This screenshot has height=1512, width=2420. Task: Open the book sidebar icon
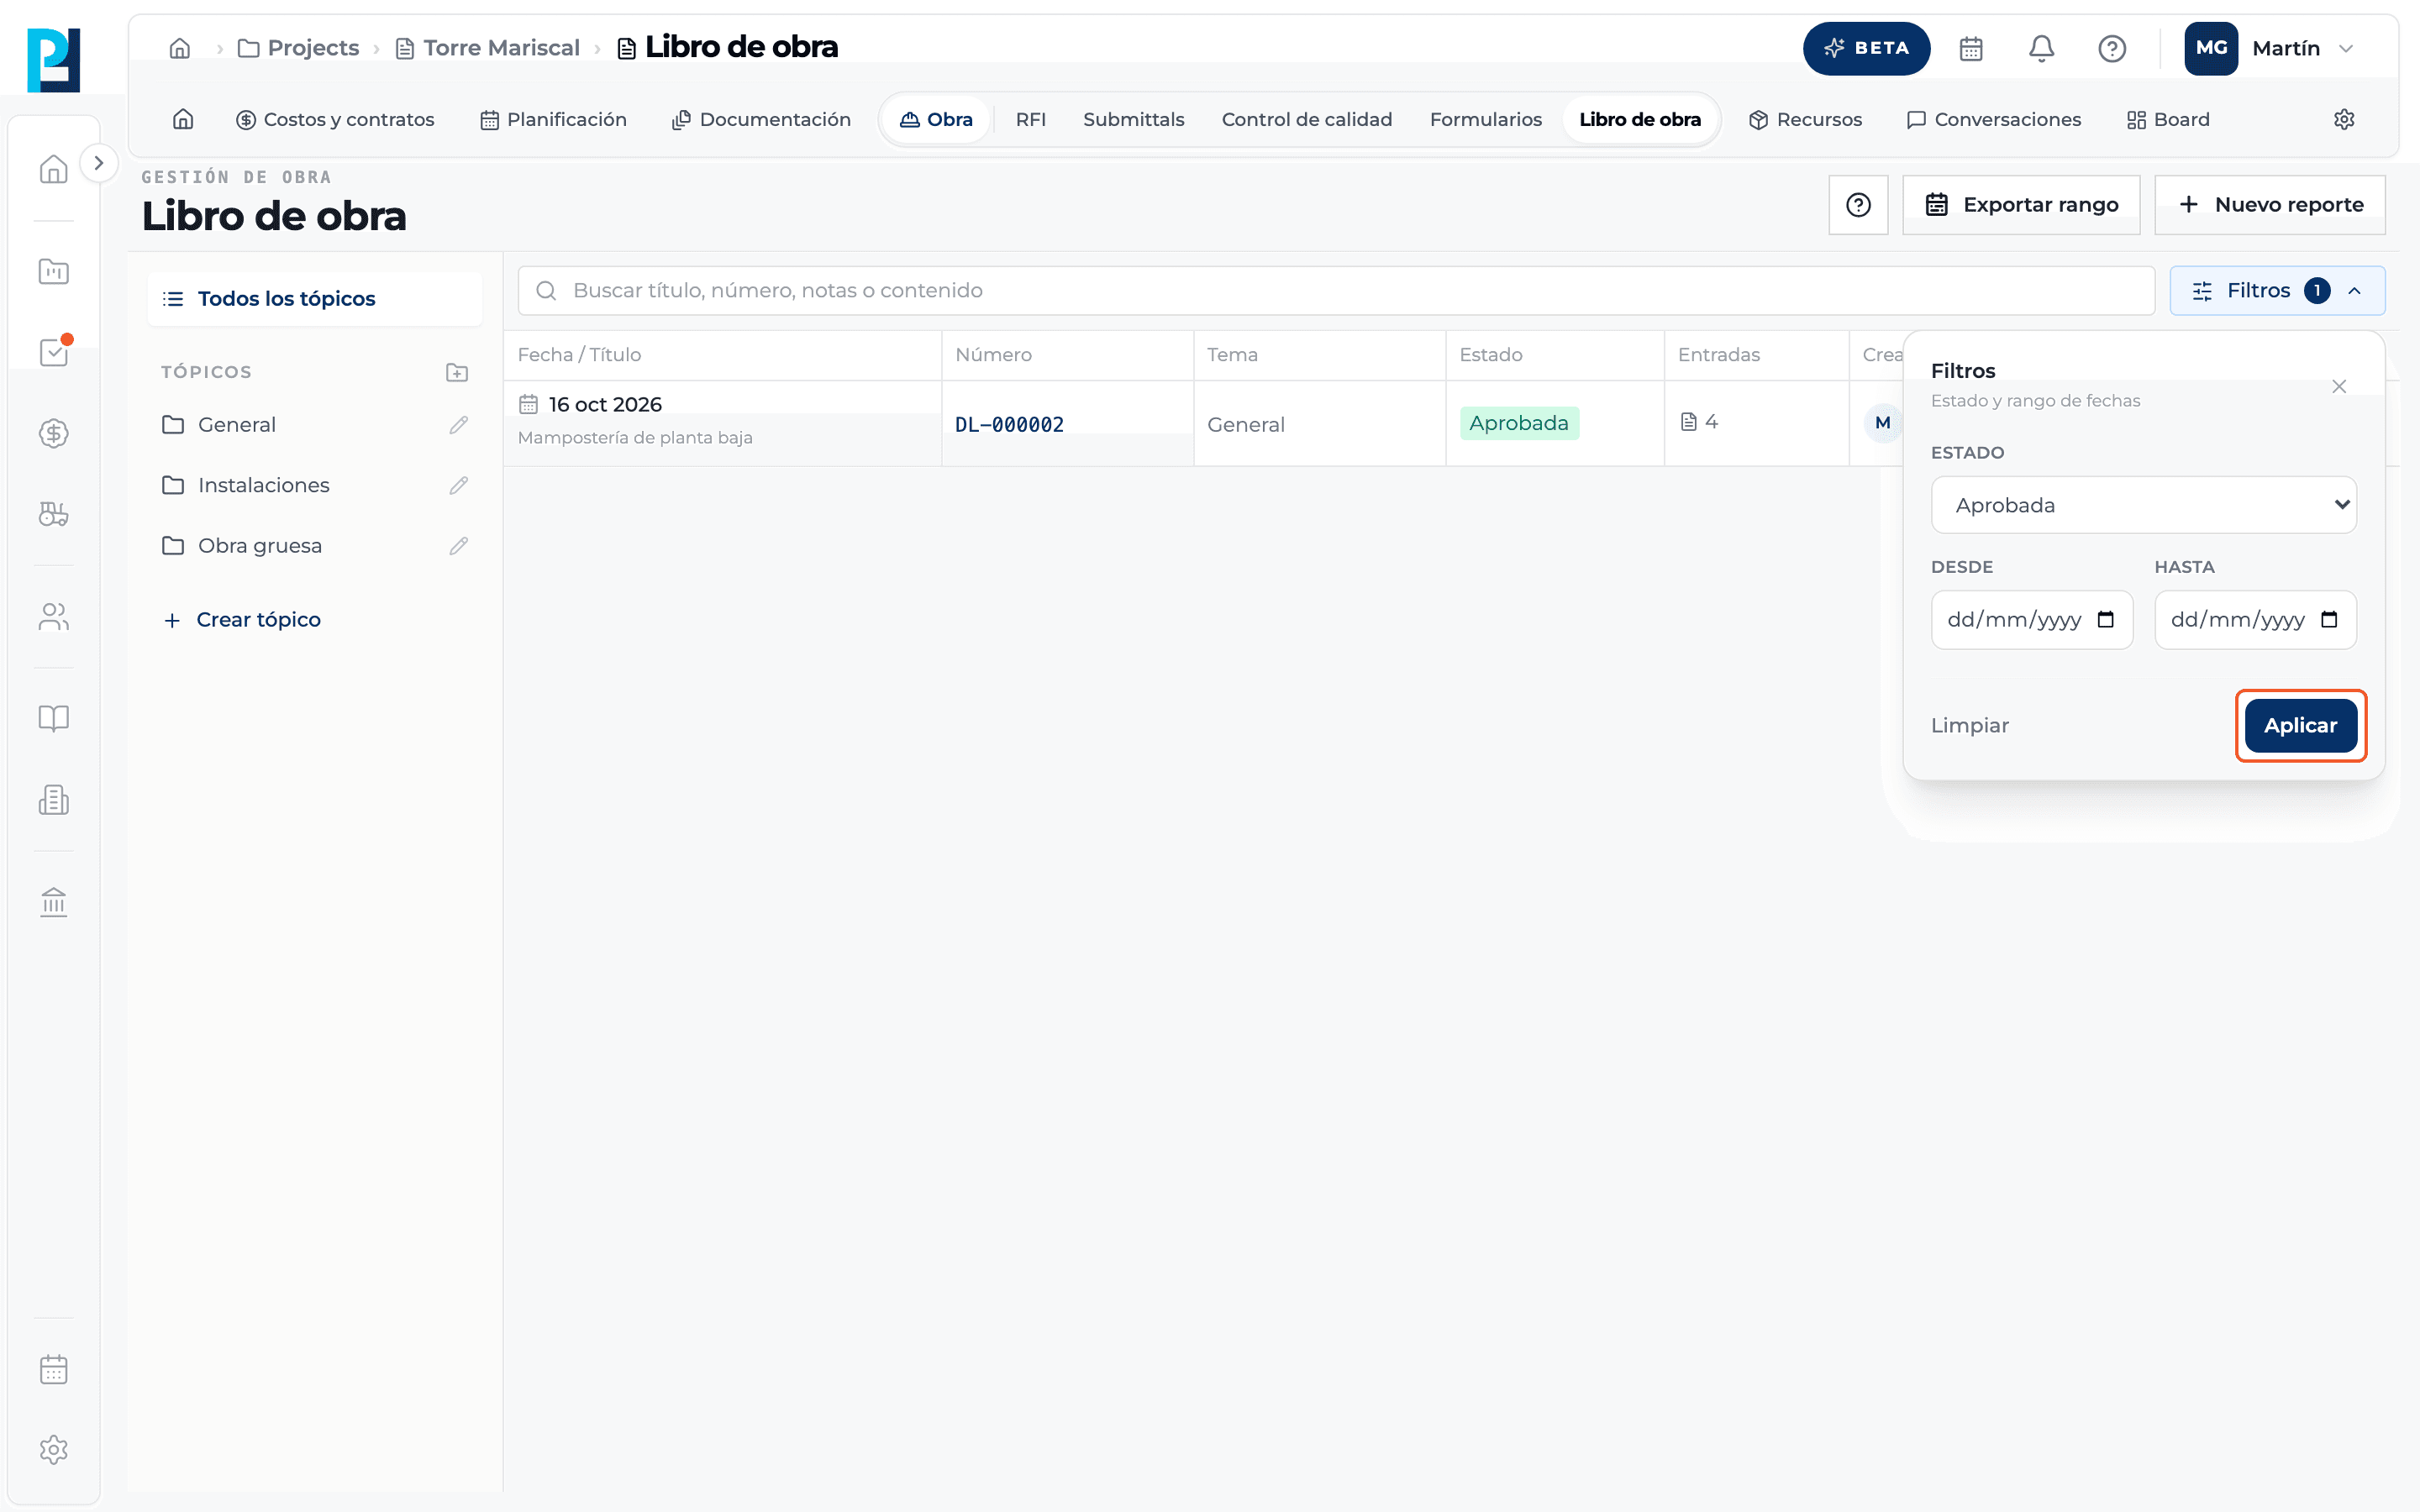[54, 718]
